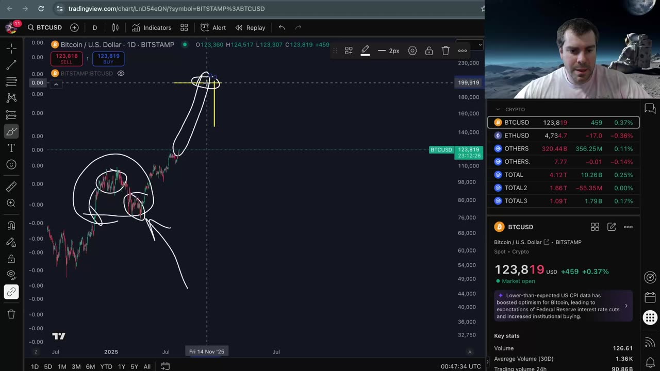Add note for BTCUSD edit icon
Viewport: 660px width, 371px height.
[x=612, y=227]
